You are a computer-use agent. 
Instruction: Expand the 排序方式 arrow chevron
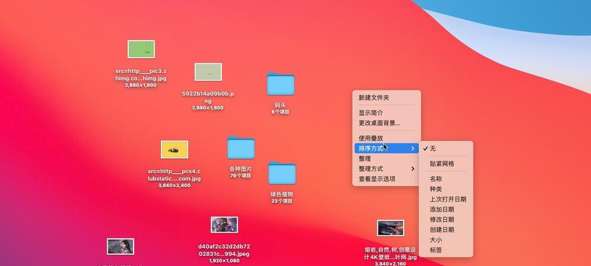click(413, 148)
